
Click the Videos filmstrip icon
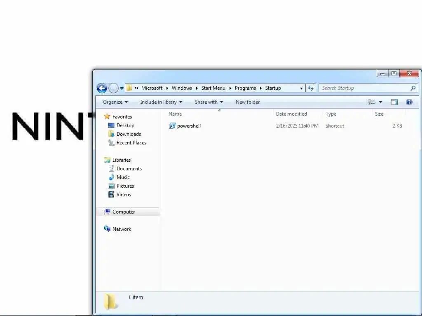click(111, 194)
